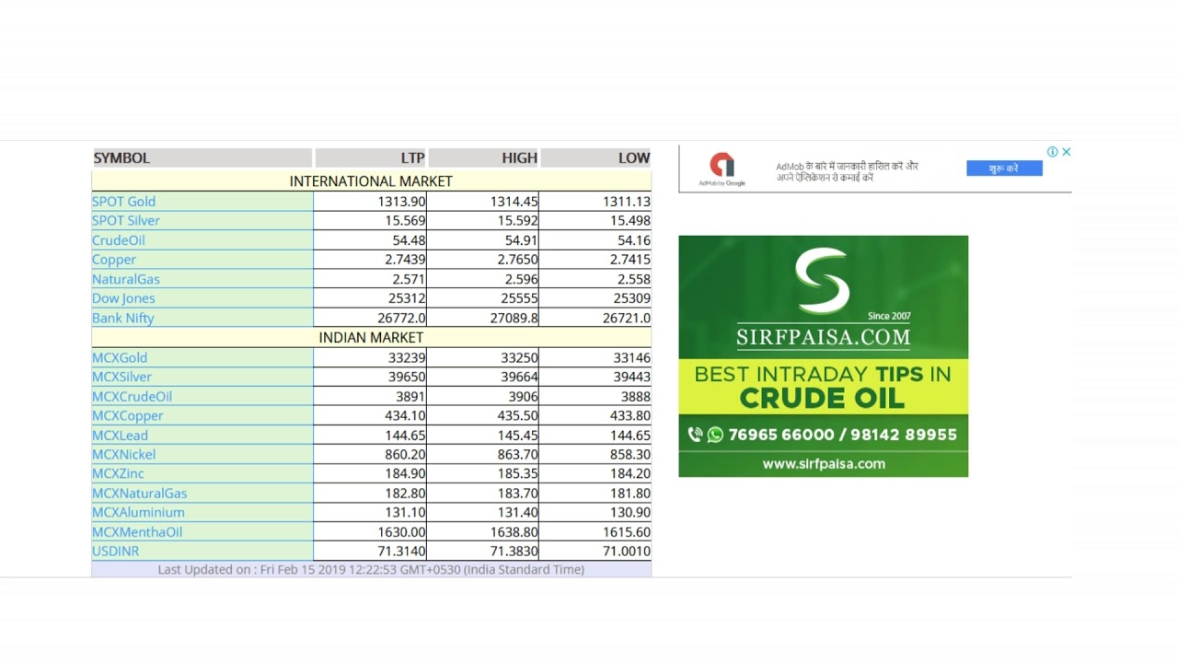Select the CrudeOil symbol link
This screenshot has width=1178, height=663.
pos(118,240)
